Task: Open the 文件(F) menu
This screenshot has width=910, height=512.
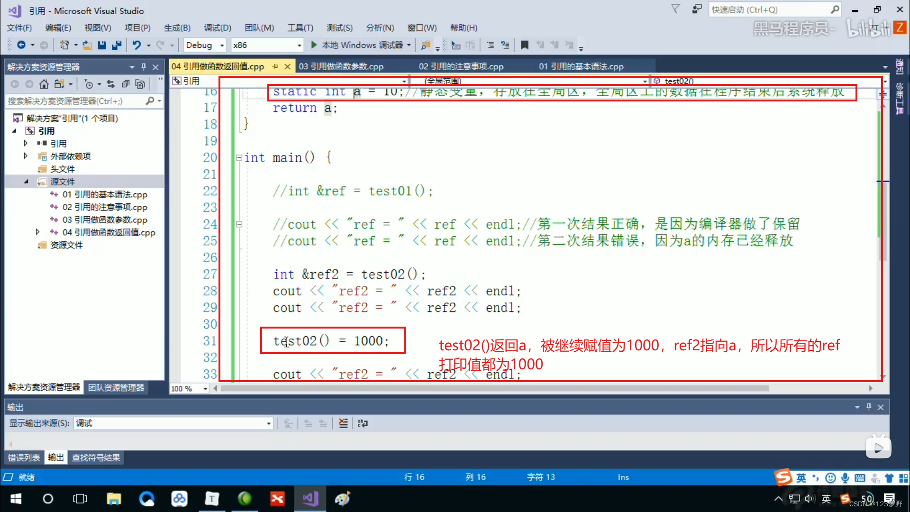Action: [19, 27]
